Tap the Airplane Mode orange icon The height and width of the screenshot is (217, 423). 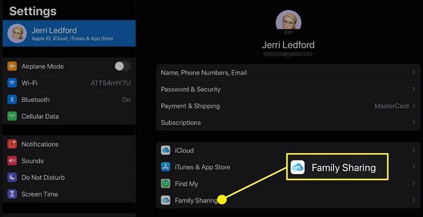tap(12, 66)
